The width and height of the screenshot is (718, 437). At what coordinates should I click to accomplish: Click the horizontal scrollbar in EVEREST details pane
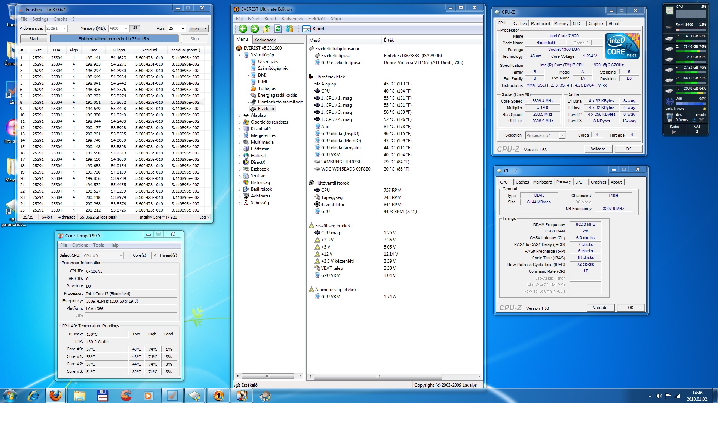[x=378, y=377]
